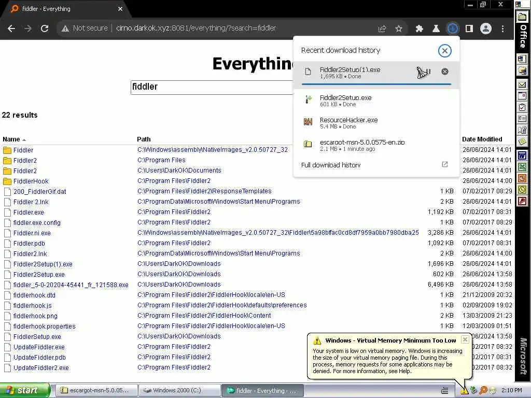The height and width of the screenshot is (398, 531).
Task: Bookmark this page with the star
Action: (399, 29)
